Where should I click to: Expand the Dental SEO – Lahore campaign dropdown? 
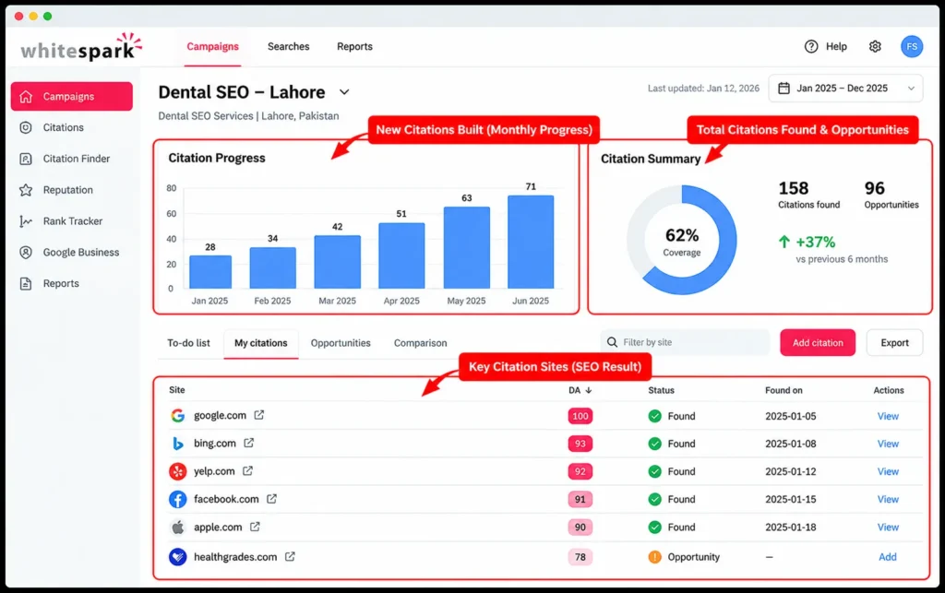pyautogui.click(x=344, y=92)
